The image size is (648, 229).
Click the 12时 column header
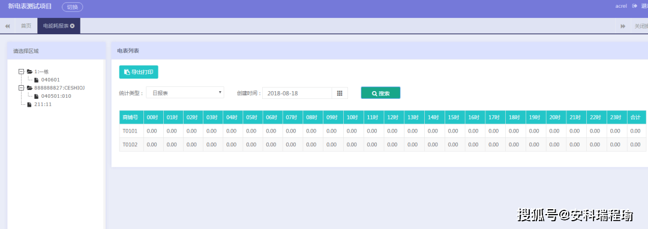[394, 117]
